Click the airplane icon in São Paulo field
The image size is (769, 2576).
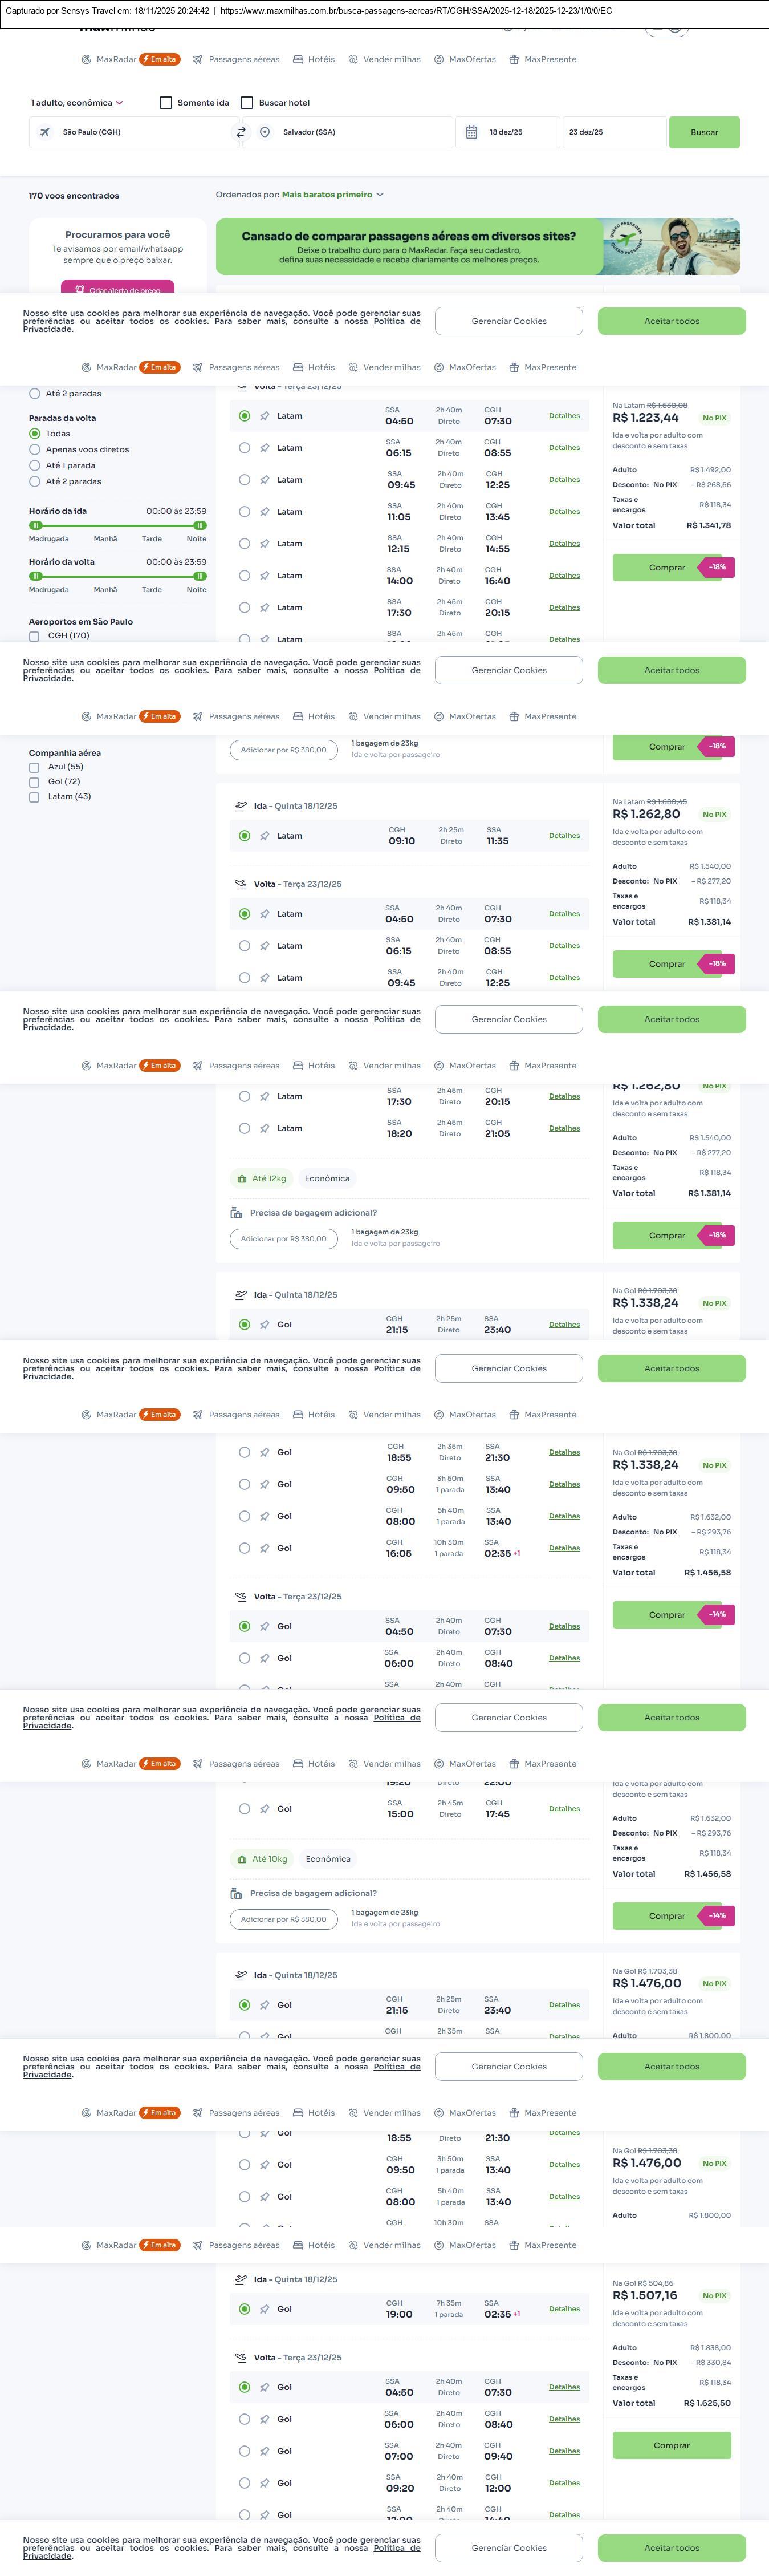pyautogui.click(x=45, y=132)
